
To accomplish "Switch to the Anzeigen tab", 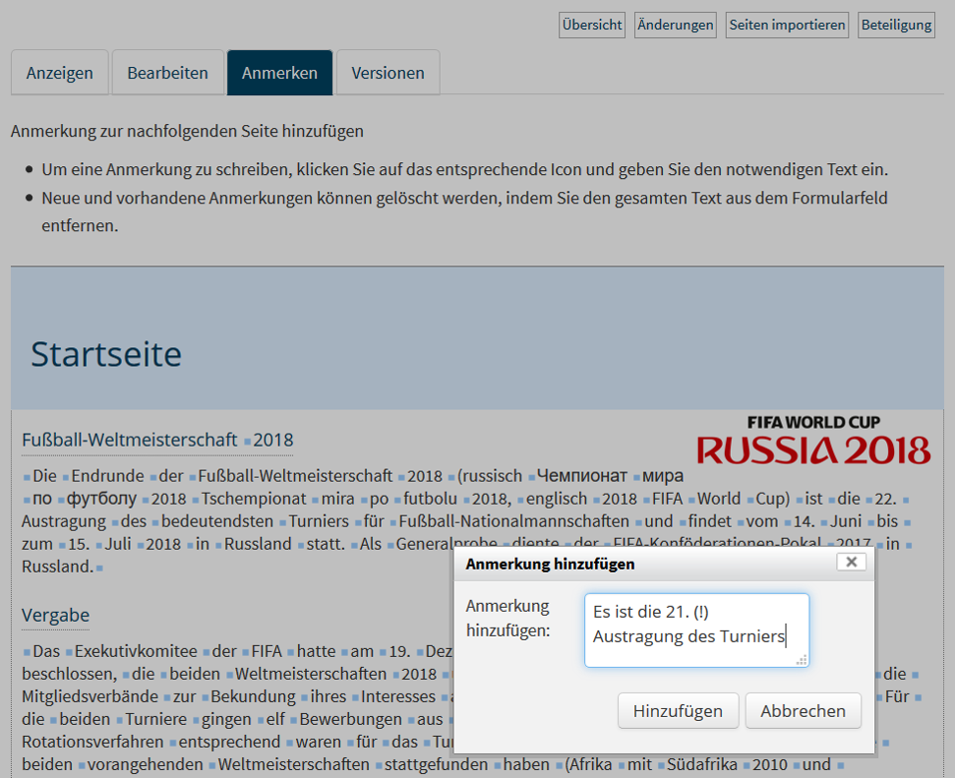I will [60, 73].
